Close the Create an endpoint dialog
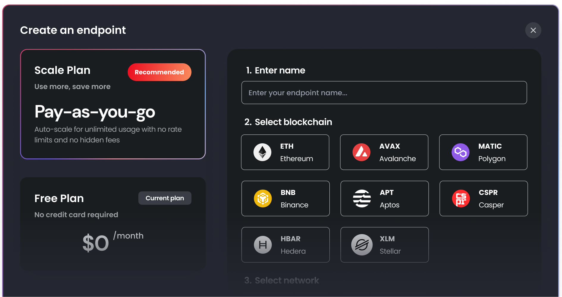562x297 pixels. pyautogui.click(x=533, y=30)
